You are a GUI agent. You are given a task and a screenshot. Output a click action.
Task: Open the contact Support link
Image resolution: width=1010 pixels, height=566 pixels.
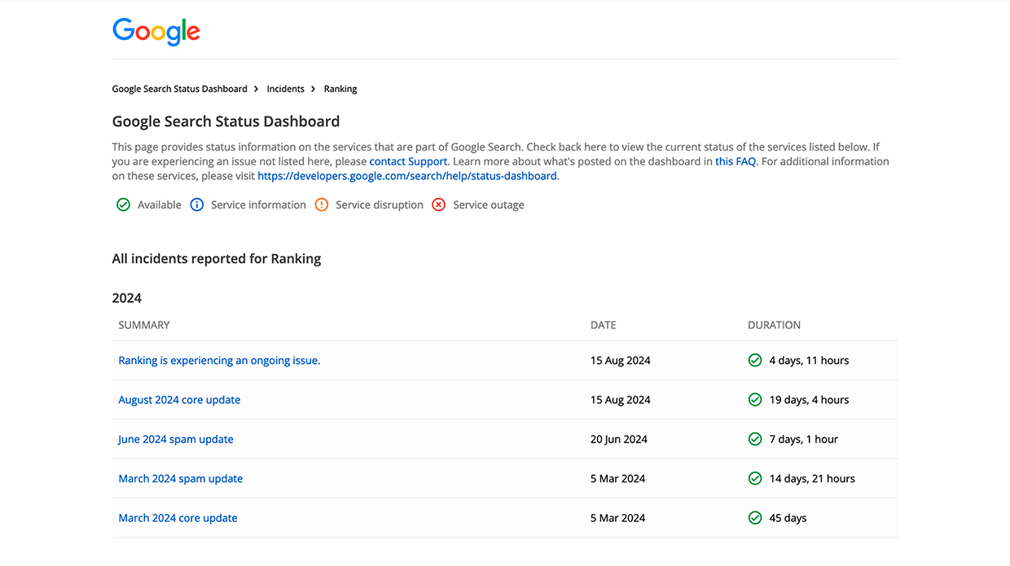pos(408,161)
